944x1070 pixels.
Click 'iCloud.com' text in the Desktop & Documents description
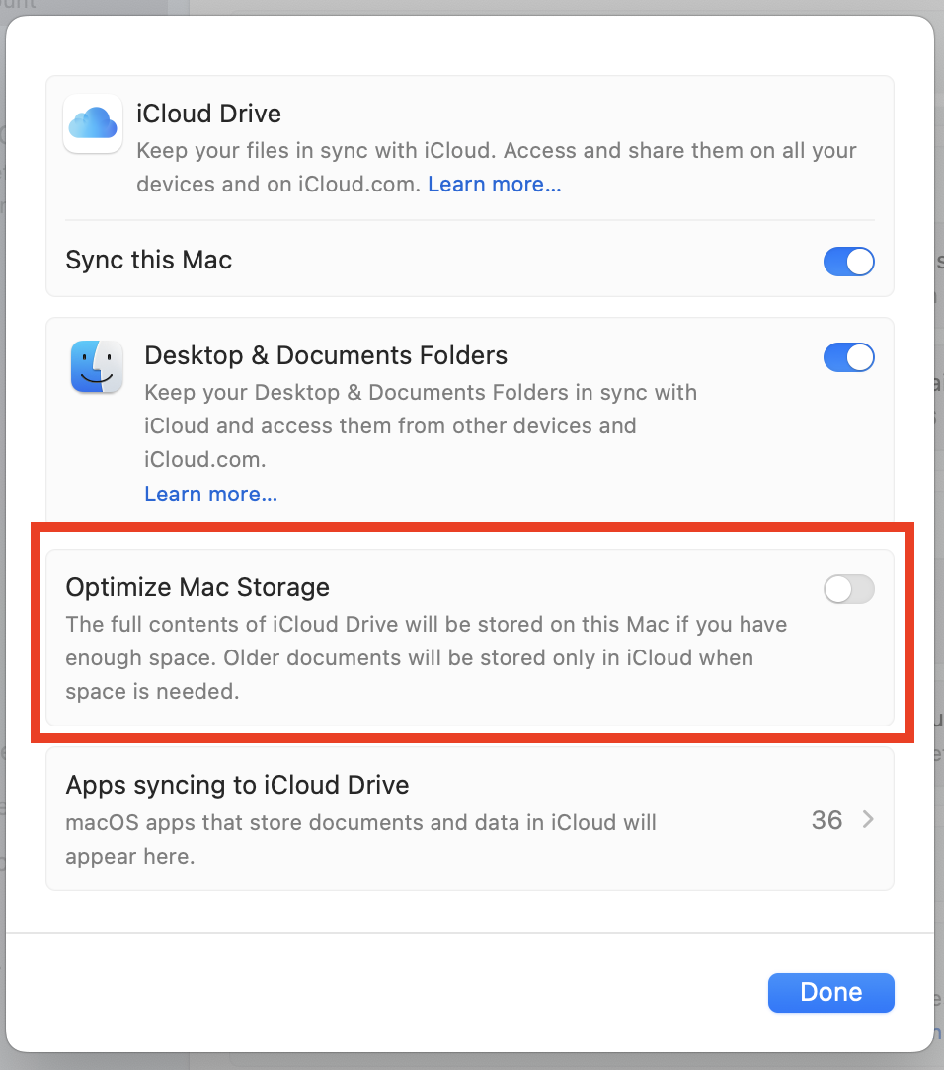[x=204, y=460]
